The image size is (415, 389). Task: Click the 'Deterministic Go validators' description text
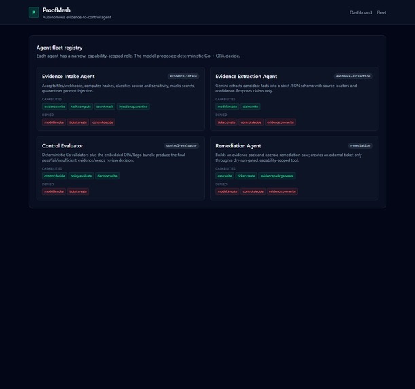coord(113,158)
